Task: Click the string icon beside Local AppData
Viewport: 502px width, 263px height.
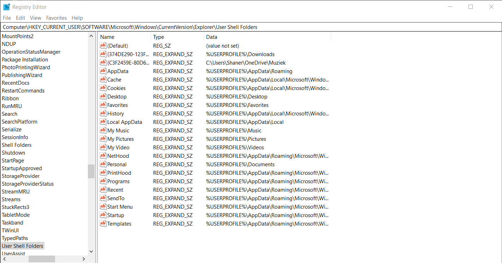Action: click(x=103, y=122)
